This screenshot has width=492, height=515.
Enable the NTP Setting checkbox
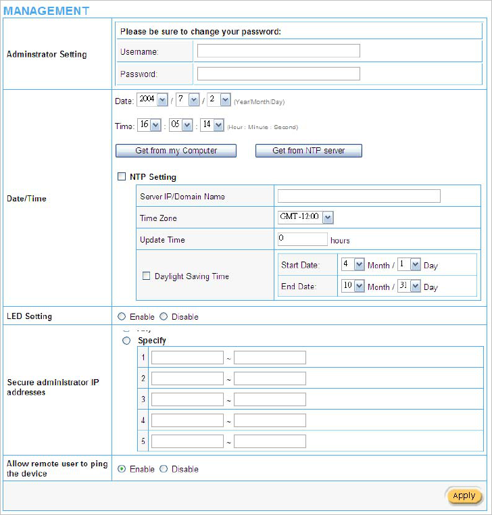coord(122,177)
